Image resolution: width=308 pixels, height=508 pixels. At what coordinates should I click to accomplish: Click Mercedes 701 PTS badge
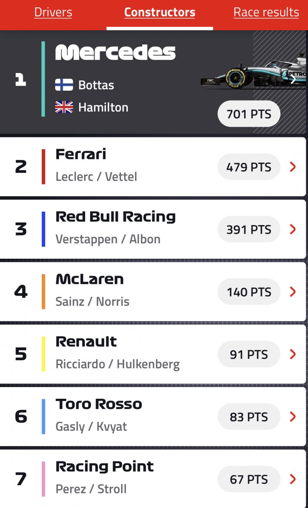click(x=249, y=114)
